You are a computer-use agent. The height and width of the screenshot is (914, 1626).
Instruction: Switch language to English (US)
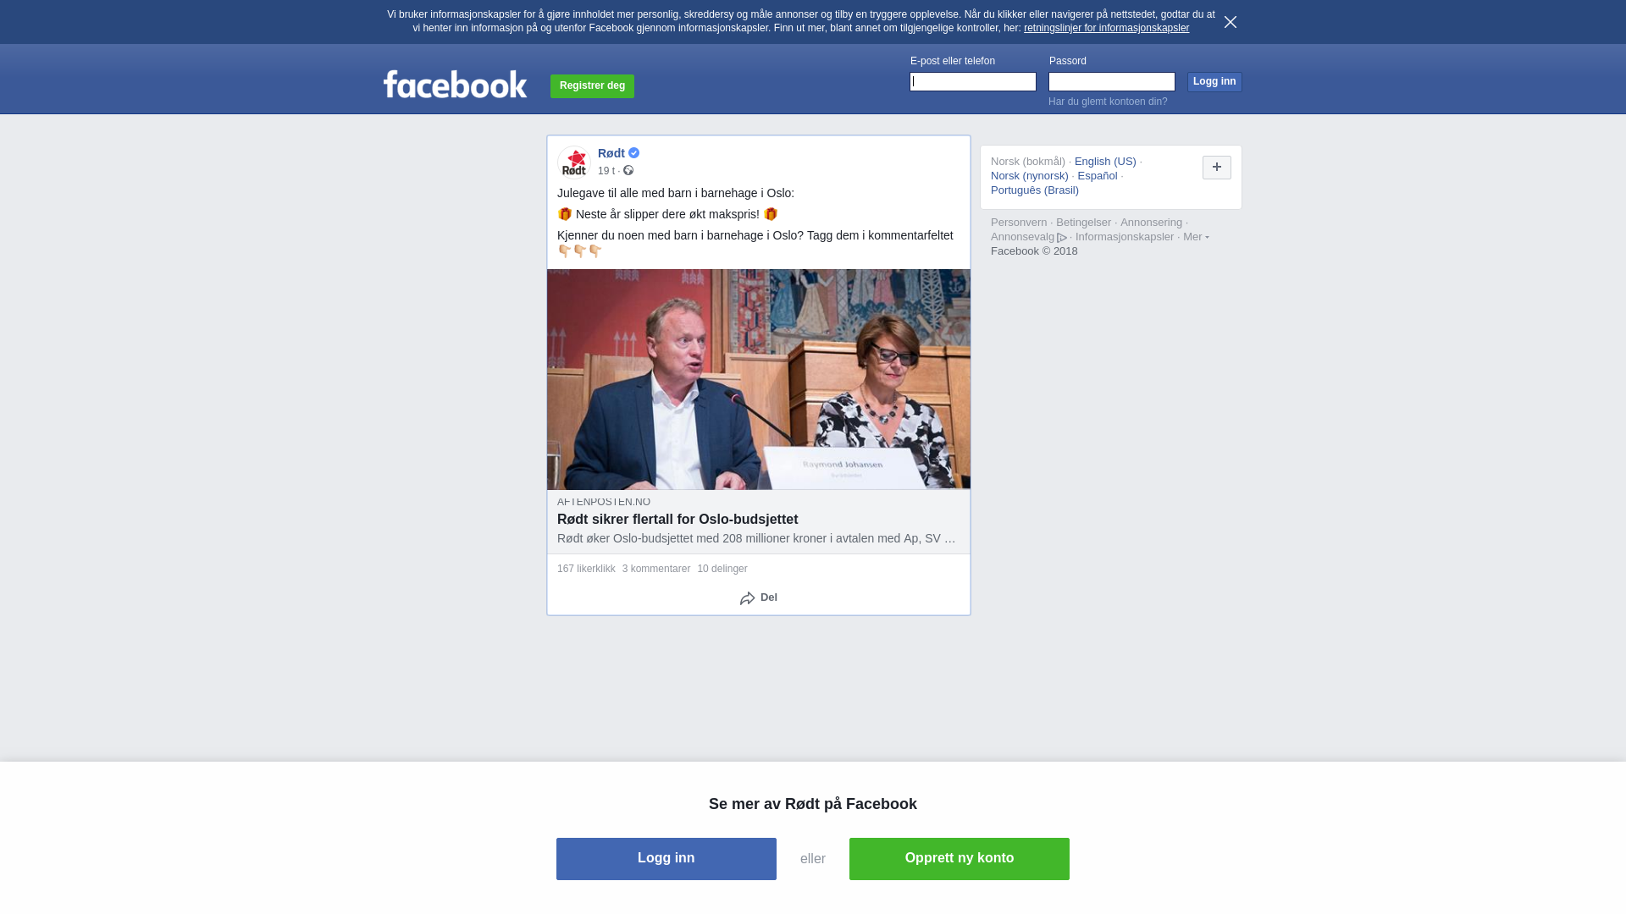[x=1105, y=162]
